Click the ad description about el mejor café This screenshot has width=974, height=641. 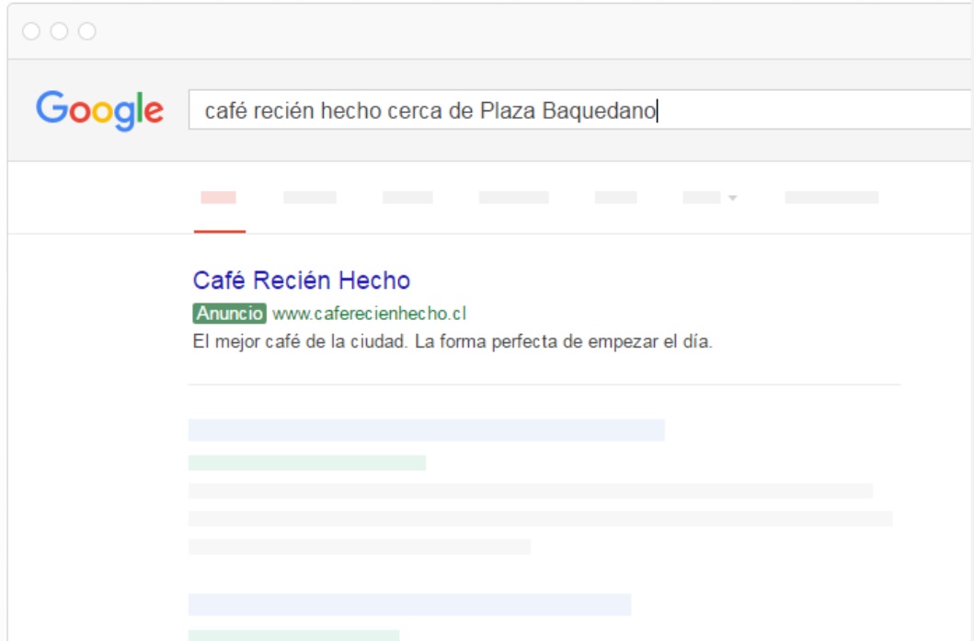tap(453, 342)
